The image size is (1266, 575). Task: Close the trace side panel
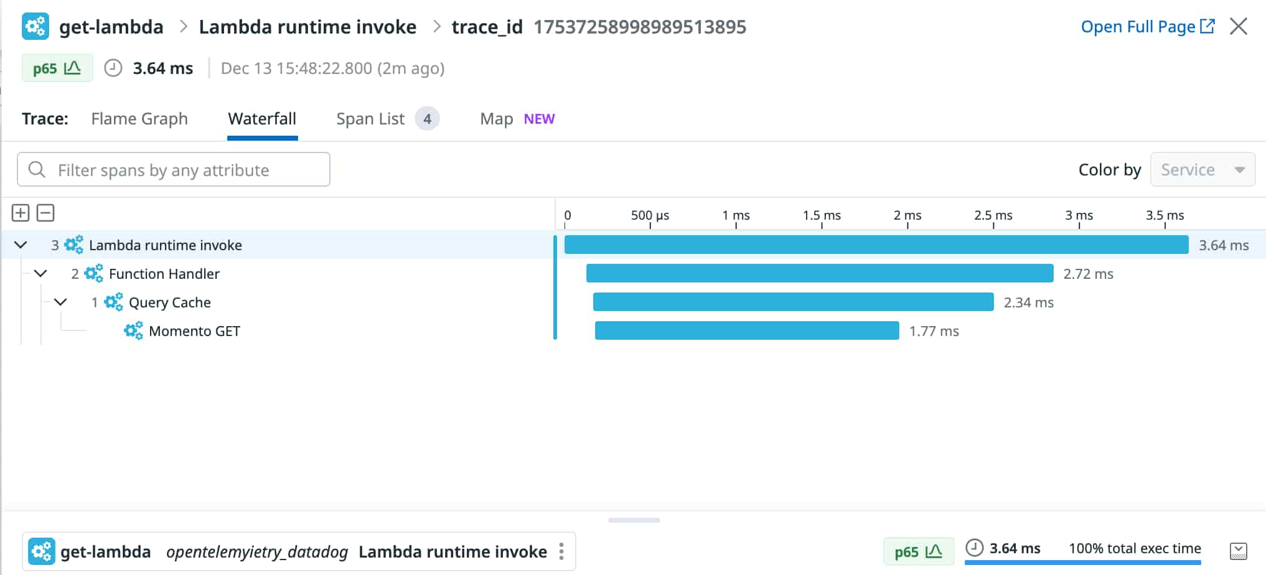(x=1238, y=27)
